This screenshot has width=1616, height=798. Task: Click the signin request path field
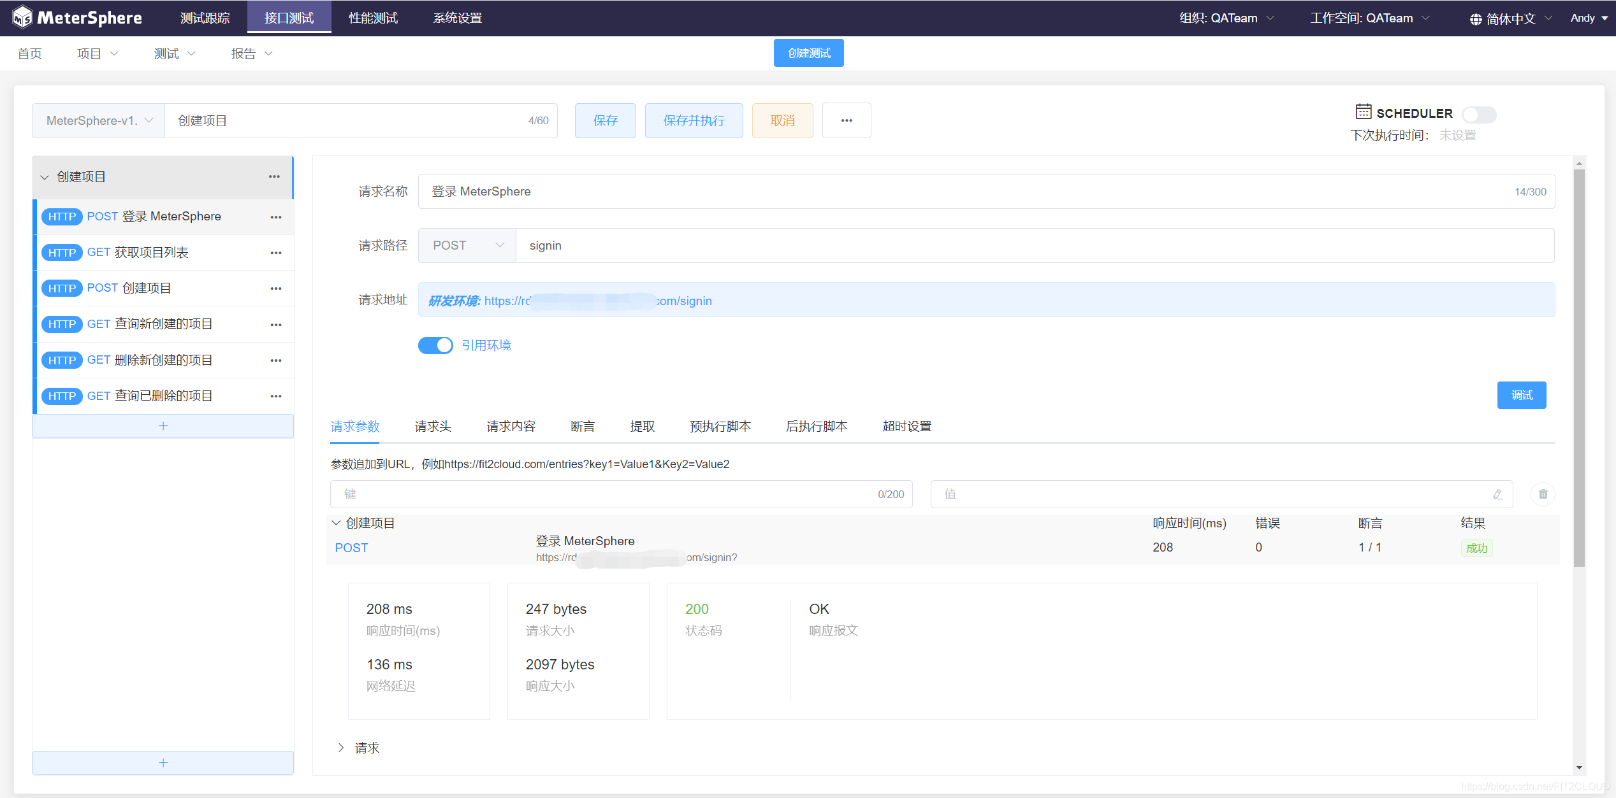(x=1035, y=245)
